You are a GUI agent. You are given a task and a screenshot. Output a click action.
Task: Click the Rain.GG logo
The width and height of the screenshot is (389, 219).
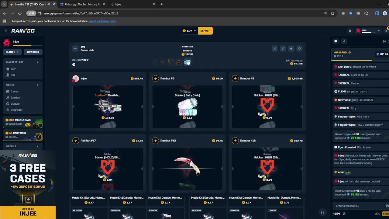point(23,31)
